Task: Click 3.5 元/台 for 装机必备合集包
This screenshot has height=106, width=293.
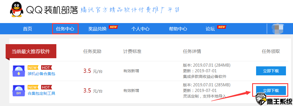Action: click(x=93, y=71)
